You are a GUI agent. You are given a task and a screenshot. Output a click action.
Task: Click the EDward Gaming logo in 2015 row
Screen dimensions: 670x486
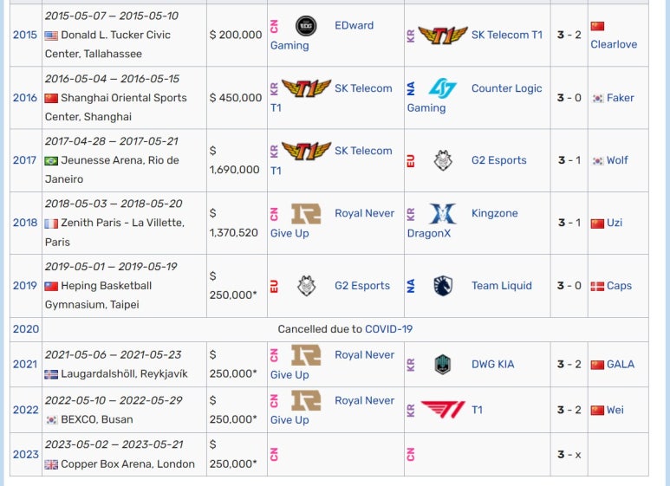306,26
